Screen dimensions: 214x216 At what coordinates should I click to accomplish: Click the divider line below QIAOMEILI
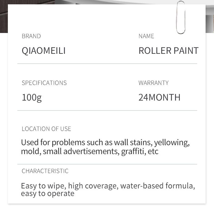click(107, 64)
